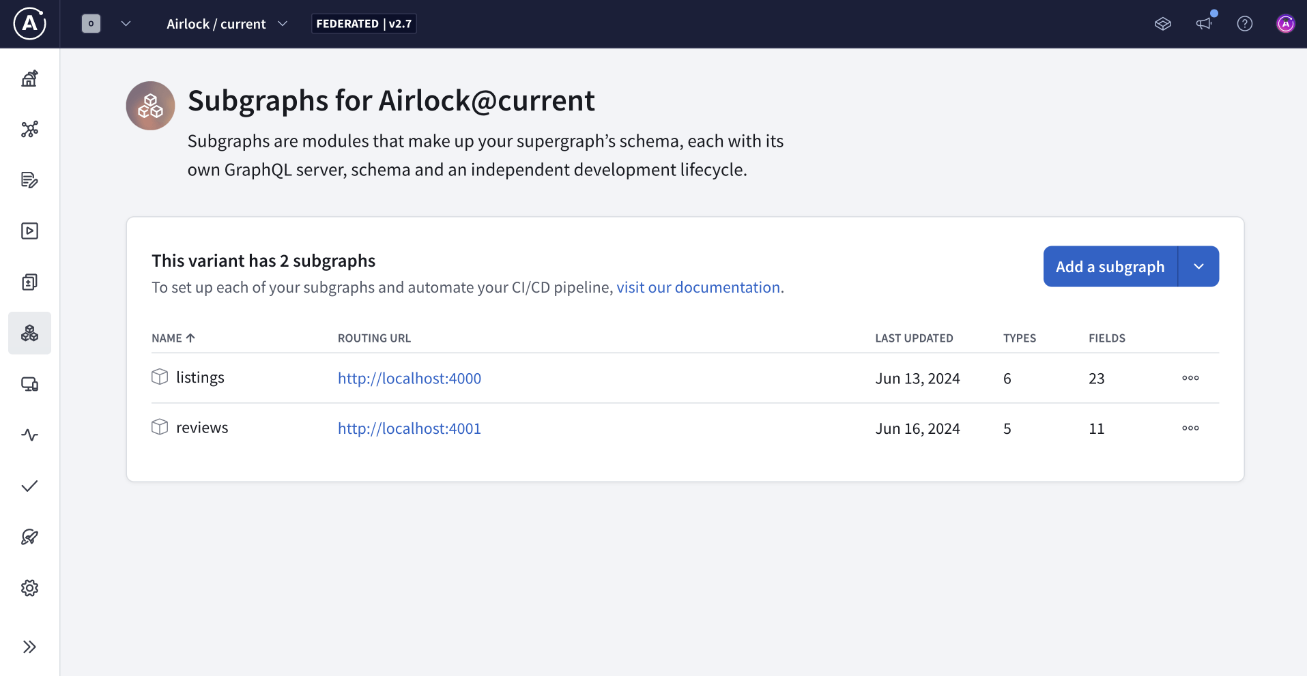Follow the visit our documentation link

coord(699,287)
